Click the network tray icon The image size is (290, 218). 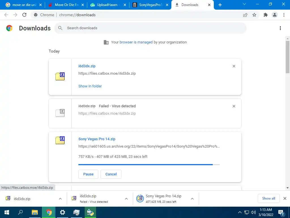coord(247,212)
